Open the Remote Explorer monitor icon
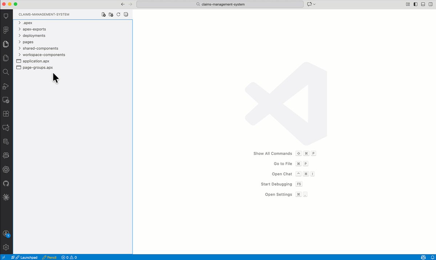This screenshot has height=260, width=436. pos(6,100)
